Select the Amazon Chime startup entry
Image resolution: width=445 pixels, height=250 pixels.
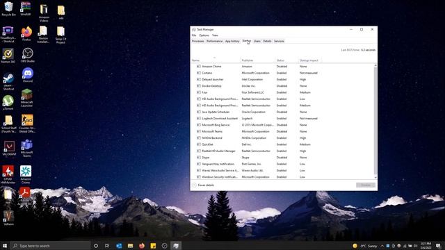(282, 67)
